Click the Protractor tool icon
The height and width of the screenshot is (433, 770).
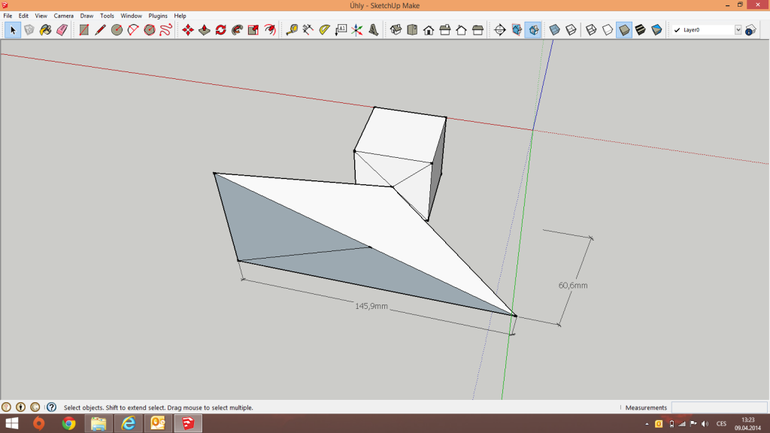[324, 30]
